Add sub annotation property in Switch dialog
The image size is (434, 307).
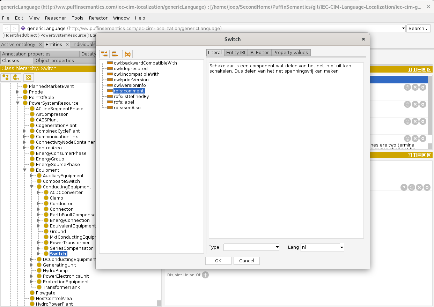tap(104, 54)
